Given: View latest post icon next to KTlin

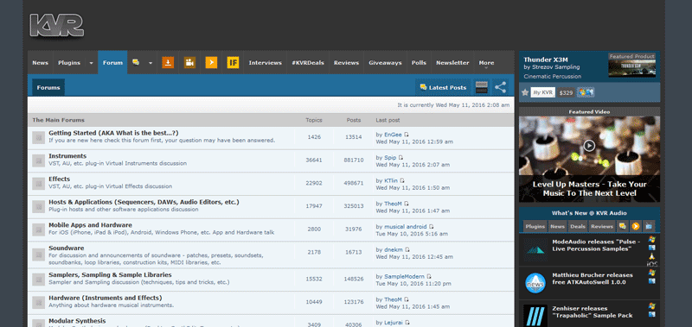Looking at the screenshot, I should tap(402, 180).
